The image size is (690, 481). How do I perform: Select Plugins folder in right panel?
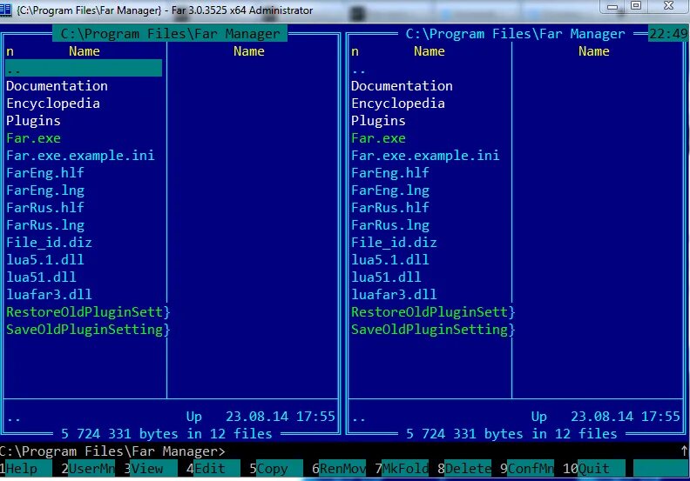tap(378, 121)
